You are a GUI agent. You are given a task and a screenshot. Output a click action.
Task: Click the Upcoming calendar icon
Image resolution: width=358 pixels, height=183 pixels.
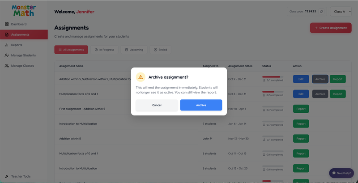coord(127,50)
